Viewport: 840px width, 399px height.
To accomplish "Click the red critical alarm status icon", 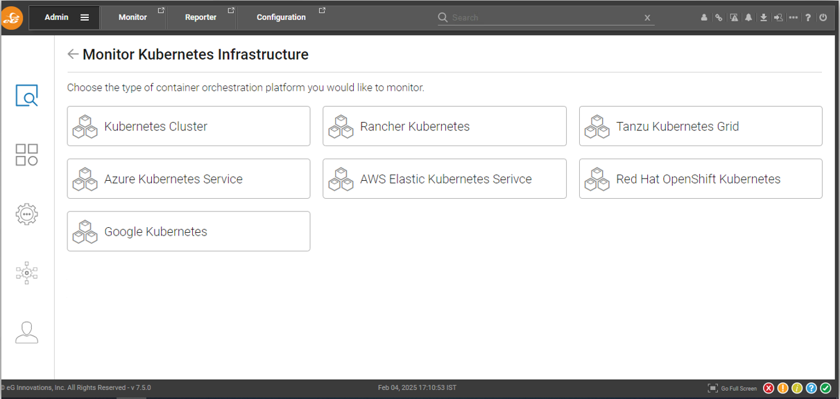I will (x=769, y=389).
